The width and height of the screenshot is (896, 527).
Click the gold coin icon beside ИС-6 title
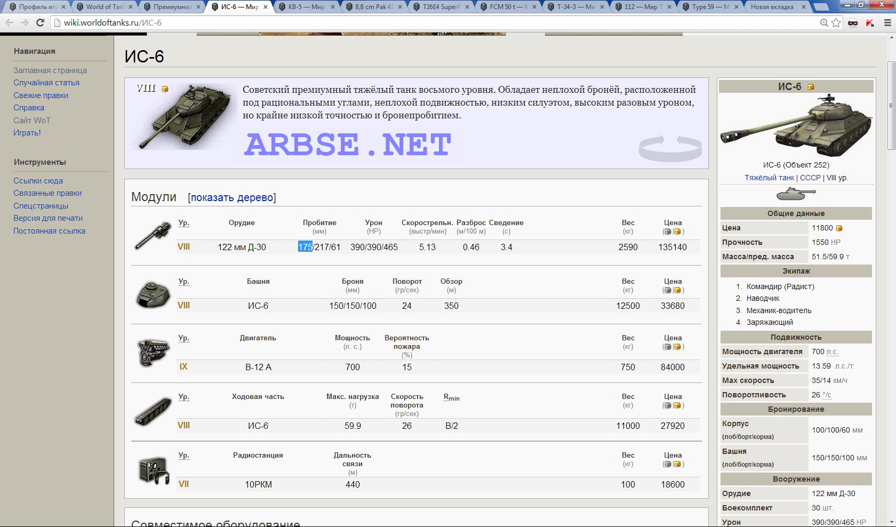tap(811, 87)
